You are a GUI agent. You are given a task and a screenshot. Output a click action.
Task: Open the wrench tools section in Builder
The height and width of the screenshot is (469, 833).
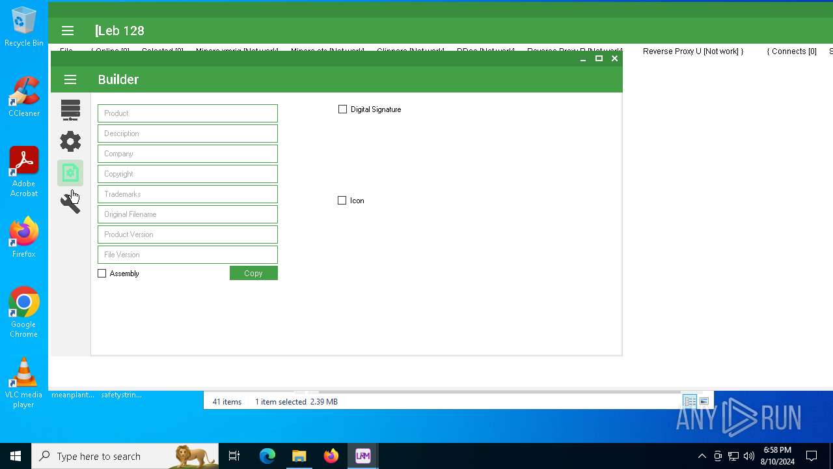point(70,203)
